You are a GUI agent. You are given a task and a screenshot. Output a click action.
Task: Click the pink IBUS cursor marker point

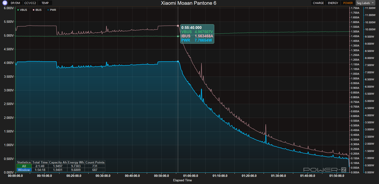[x=178, y=25]
